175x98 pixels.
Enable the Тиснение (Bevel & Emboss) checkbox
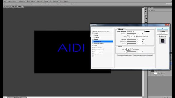click(93, 33)
